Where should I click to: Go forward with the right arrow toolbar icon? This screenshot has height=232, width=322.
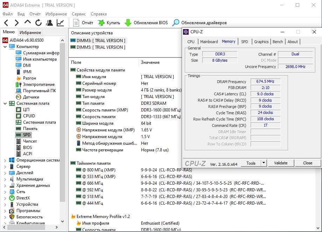(17, 23)
